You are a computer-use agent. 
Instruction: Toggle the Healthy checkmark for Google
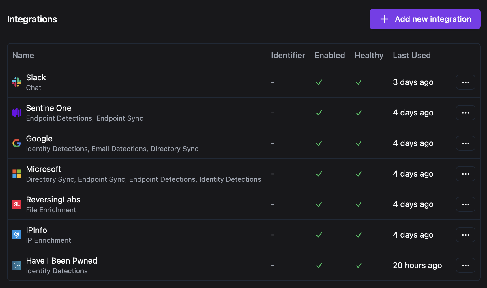coord(359,143)
